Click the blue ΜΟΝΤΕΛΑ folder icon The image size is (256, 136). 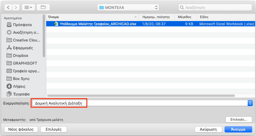[102, 7]
